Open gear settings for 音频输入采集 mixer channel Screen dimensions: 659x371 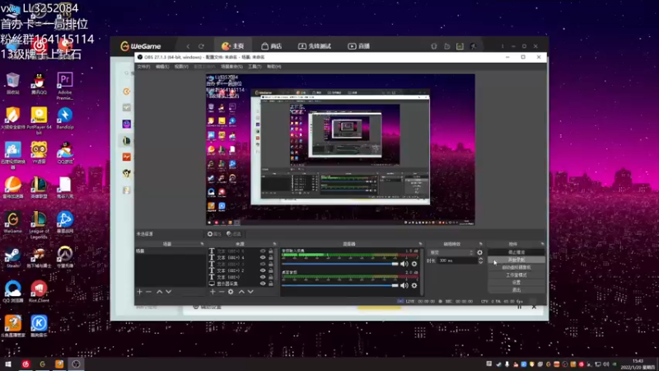414,264
